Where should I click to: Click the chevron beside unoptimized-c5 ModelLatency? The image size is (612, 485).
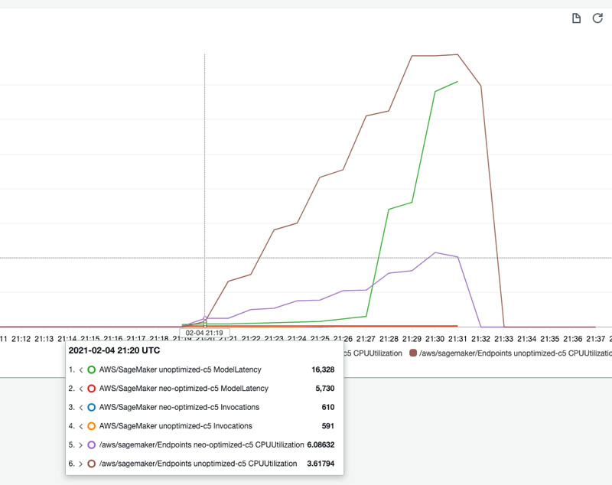click(x=81, y=370)
